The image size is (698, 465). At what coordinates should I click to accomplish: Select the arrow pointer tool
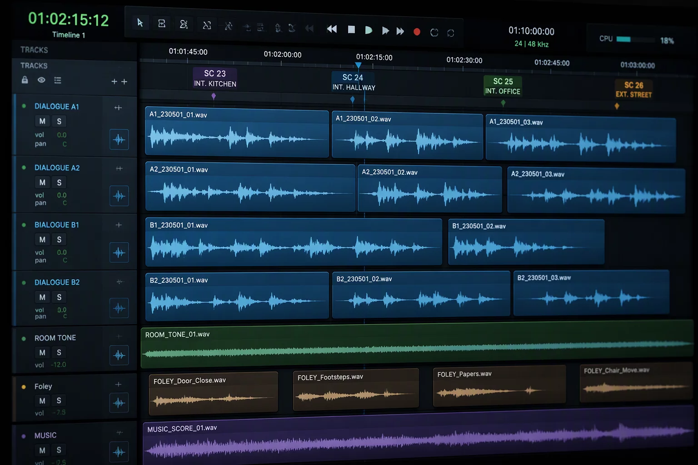pos(140,23)
